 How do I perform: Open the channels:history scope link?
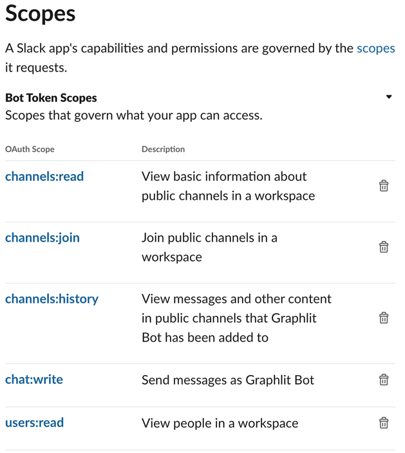(52, 298)
